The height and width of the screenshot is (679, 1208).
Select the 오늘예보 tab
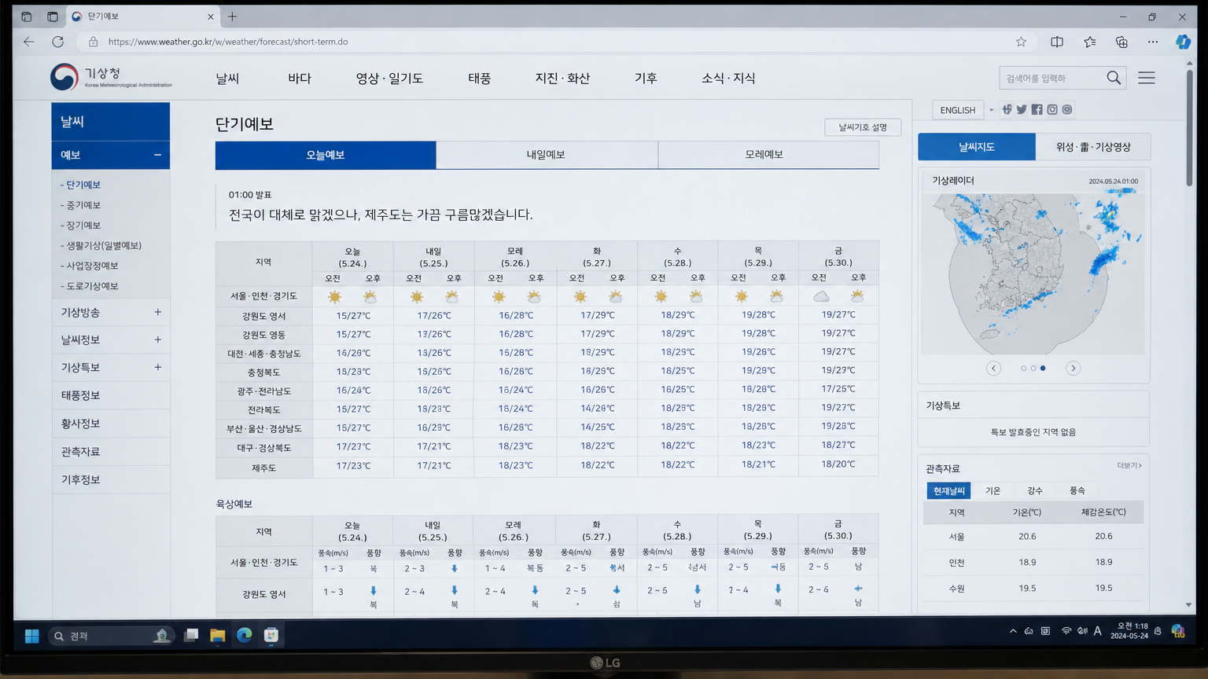click(326, 155)
